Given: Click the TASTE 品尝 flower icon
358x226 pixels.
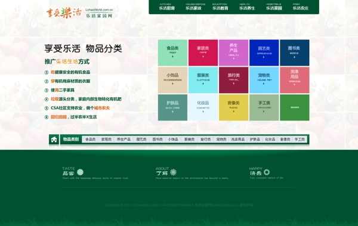Looking at the screenshot, I should click(x=80, y=172).
